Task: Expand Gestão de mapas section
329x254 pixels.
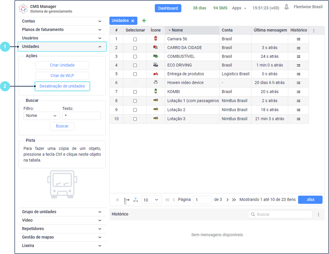Action: point(62,237)
